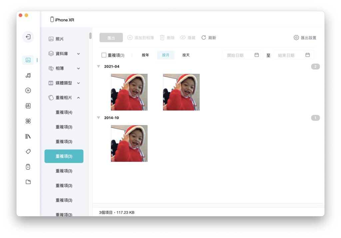
Task: Select first photo thumbnail in 2021-04
Action: pyautogui.click(x=129, y=92)
